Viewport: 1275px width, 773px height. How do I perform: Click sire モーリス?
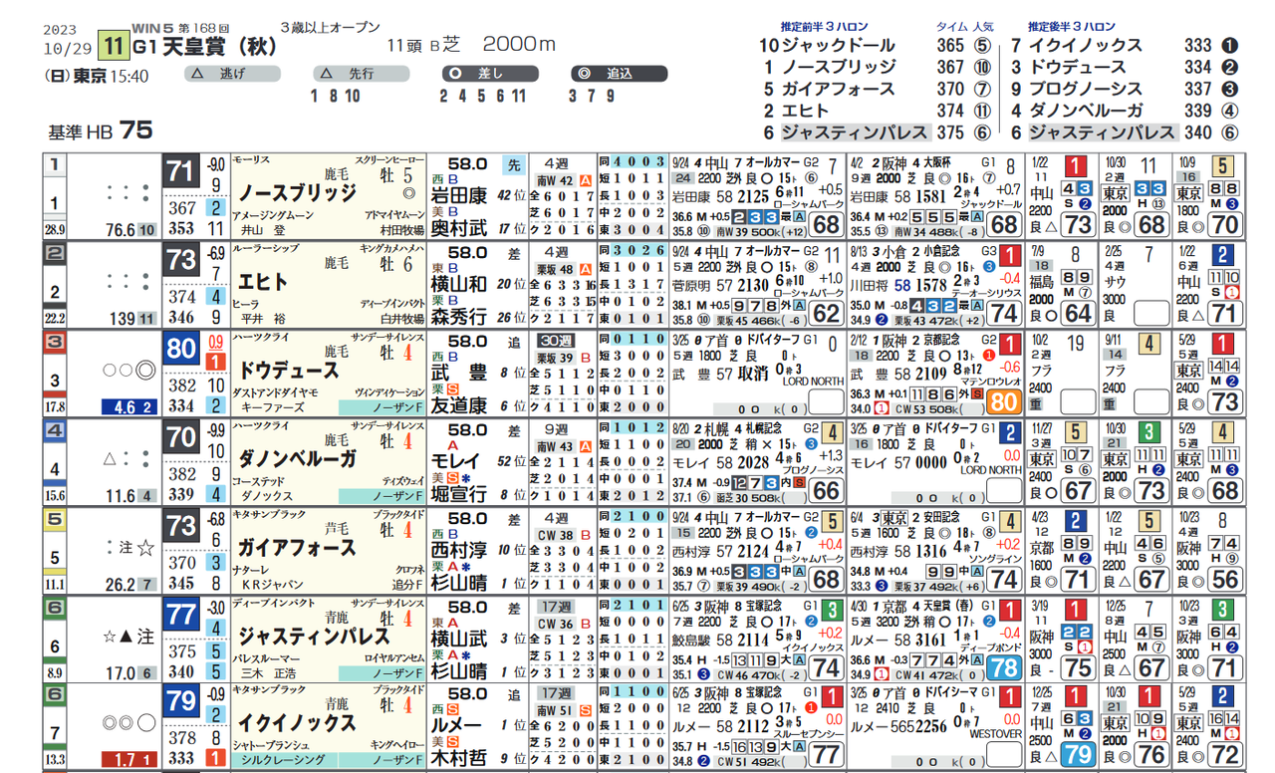(x=249, y=160)
